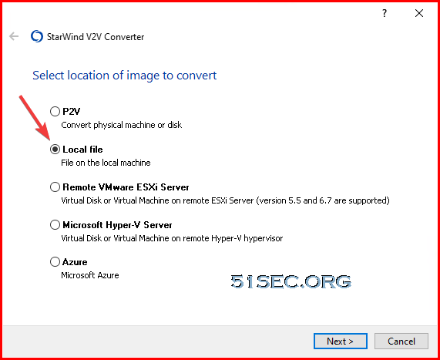This screenshot has width=440, height=360.
Task: Close the StarWind V2V Converter dialog
Action: coord(419,13)
